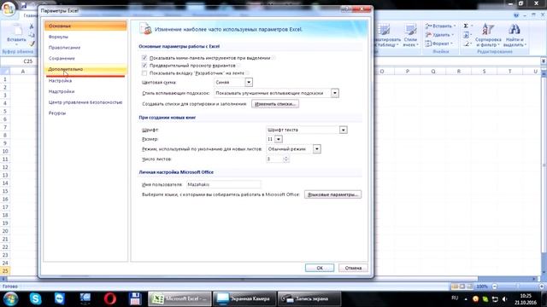The image size is (547, 307).
Task: Select 'Ресурсы' category
Action: [85, 113]
